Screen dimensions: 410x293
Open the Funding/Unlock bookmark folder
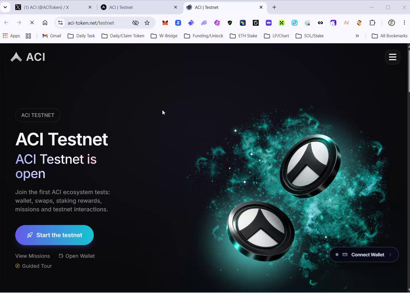[x=204, y=36]
